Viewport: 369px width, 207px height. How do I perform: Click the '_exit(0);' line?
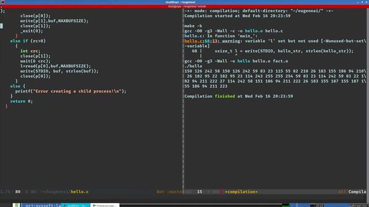click(x=32, y=31)
